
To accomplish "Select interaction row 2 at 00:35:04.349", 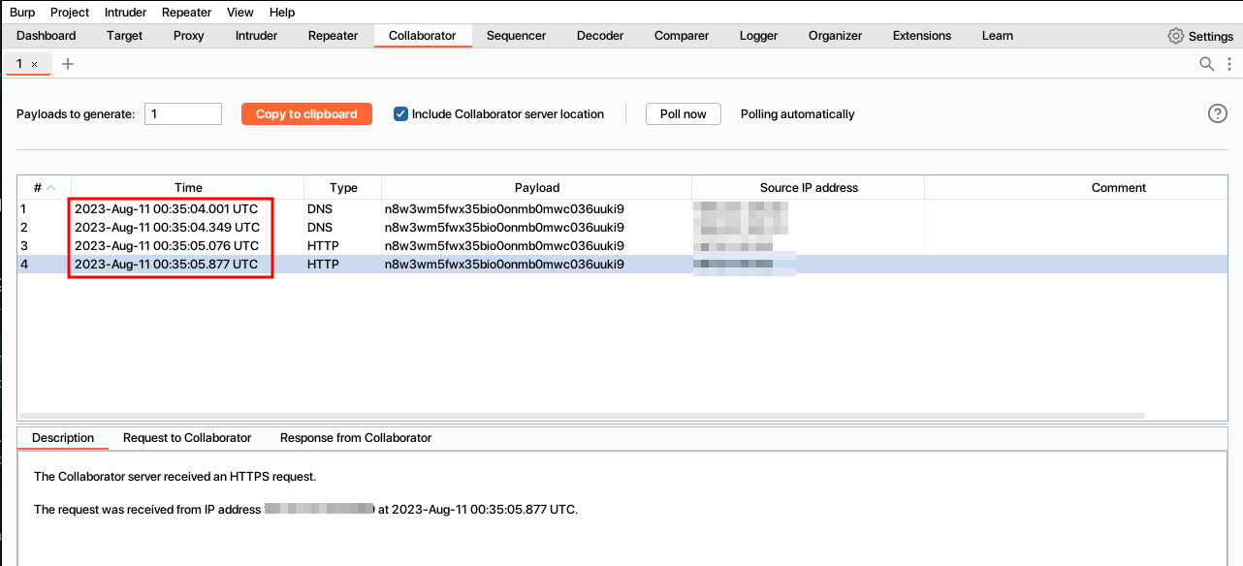I will point(622,227).
